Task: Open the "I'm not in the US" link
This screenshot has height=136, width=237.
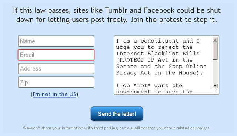Action: [x=54, y=94]
